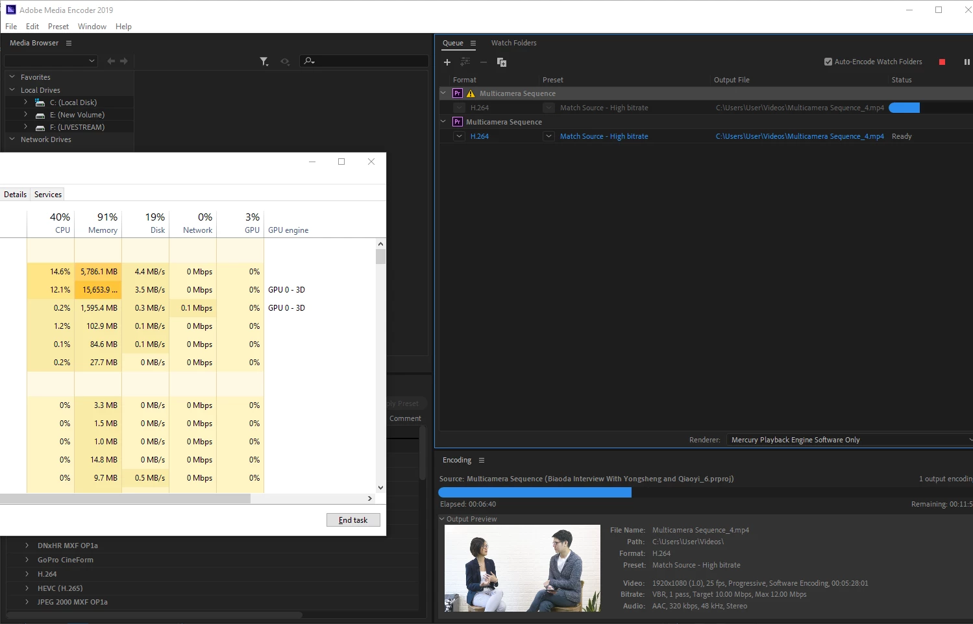This screenshot has width=973, height=624.
Task: Click the blue Multicamera Sequence_4.mp4 output path link
Action: 800,136
